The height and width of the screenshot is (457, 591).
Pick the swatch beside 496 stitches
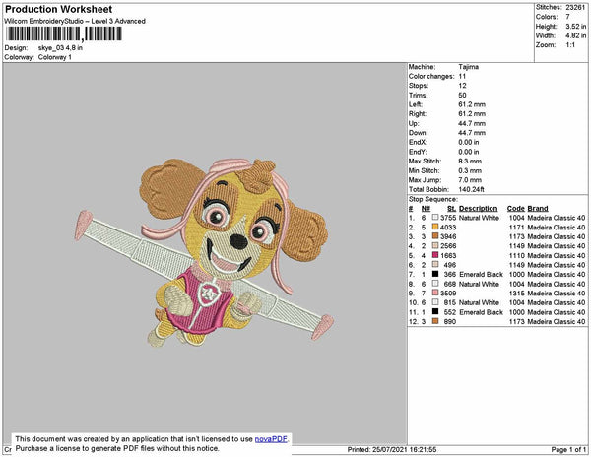pyautogui.click(x=435, y=265)
